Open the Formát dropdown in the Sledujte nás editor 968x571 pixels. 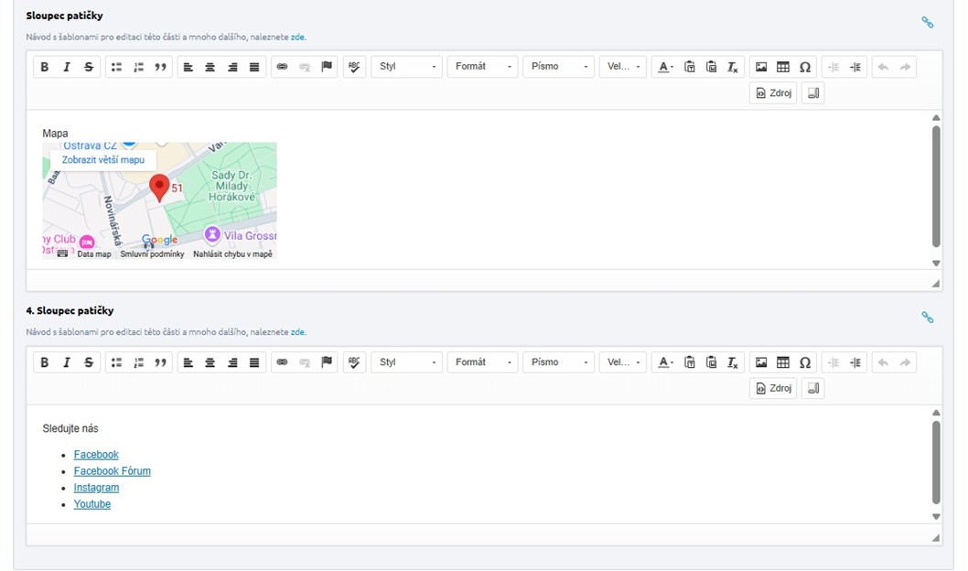482,362
